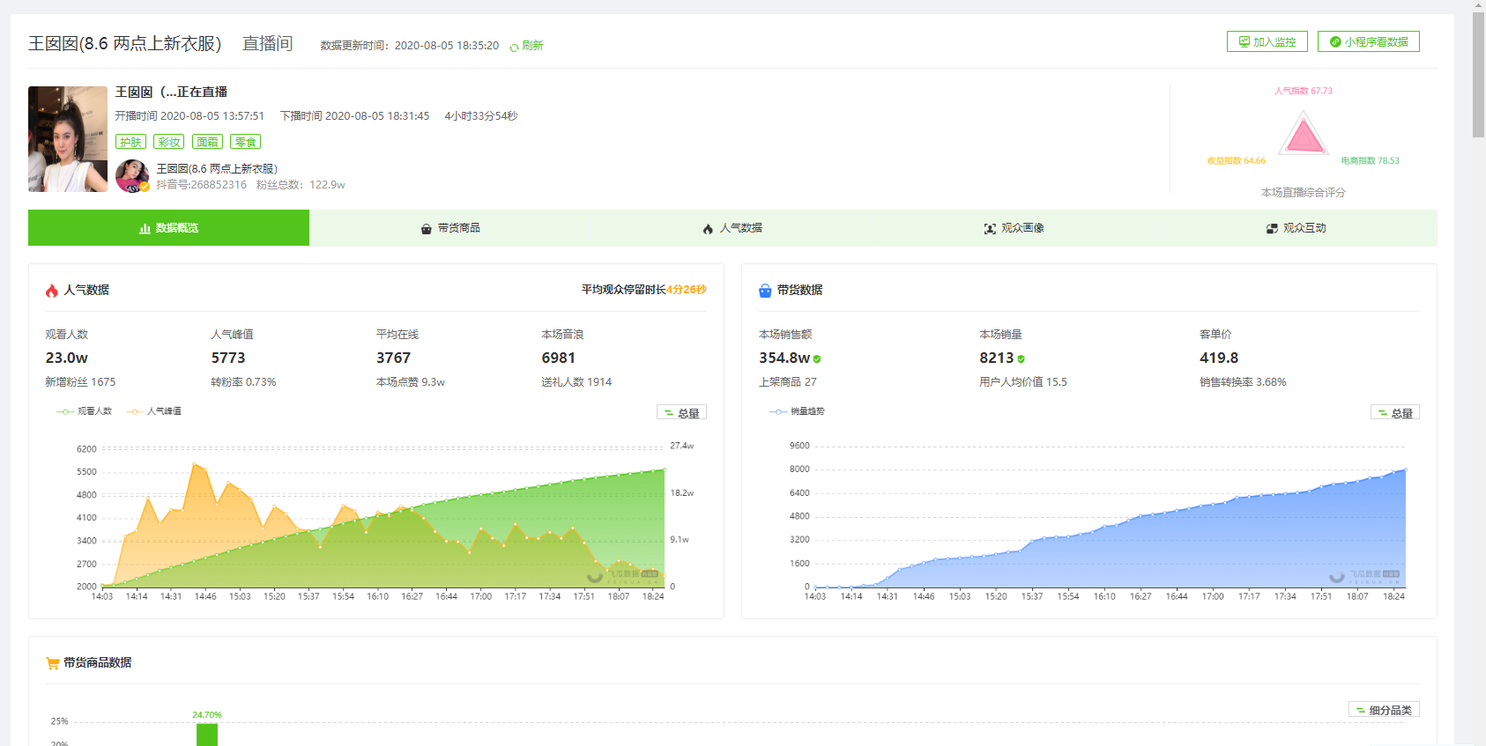Click the basket icon in 带货商品 tab
The height and width of the screenshot is (746, 1486).
427,229
